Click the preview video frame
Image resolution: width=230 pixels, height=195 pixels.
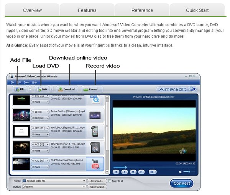click(x=154, y=131)
